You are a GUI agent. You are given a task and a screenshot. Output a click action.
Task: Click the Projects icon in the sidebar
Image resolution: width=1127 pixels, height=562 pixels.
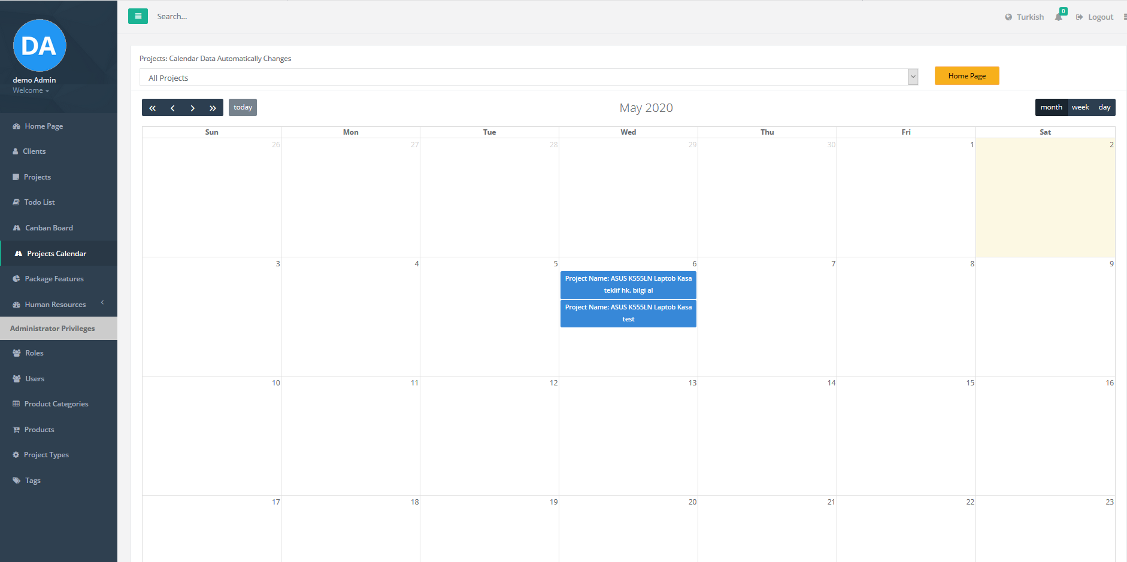pyautogui.click(x=16, y=177)
